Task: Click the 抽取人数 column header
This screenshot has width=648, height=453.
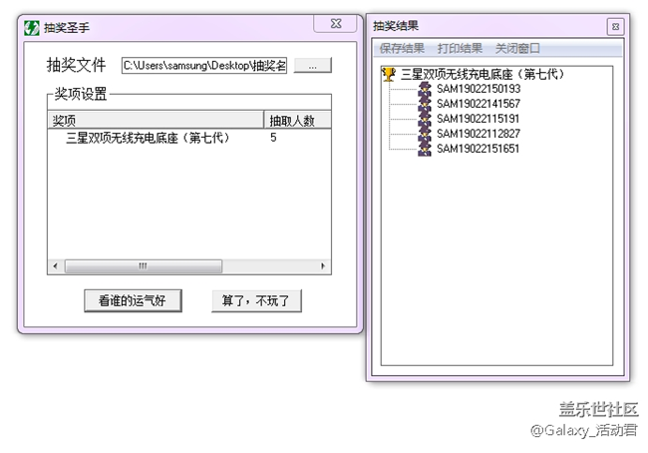Action: pos(293,121)
